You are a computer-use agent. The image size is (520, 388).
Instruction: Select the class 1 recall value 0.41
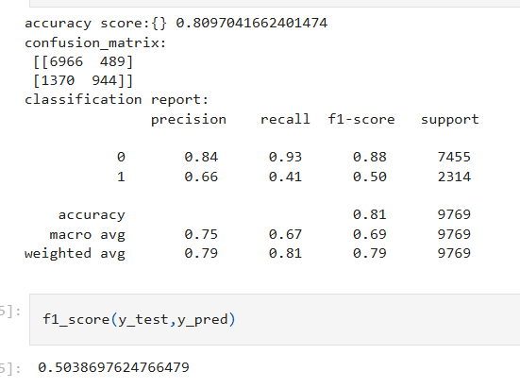click(x=285, y=177)
